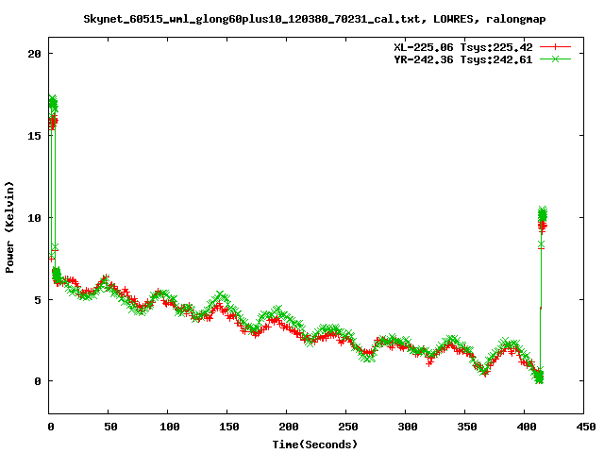The image size is (604, 453).
Task: Click the x-axis tick label 200
Action: click(x=289, y=427)
